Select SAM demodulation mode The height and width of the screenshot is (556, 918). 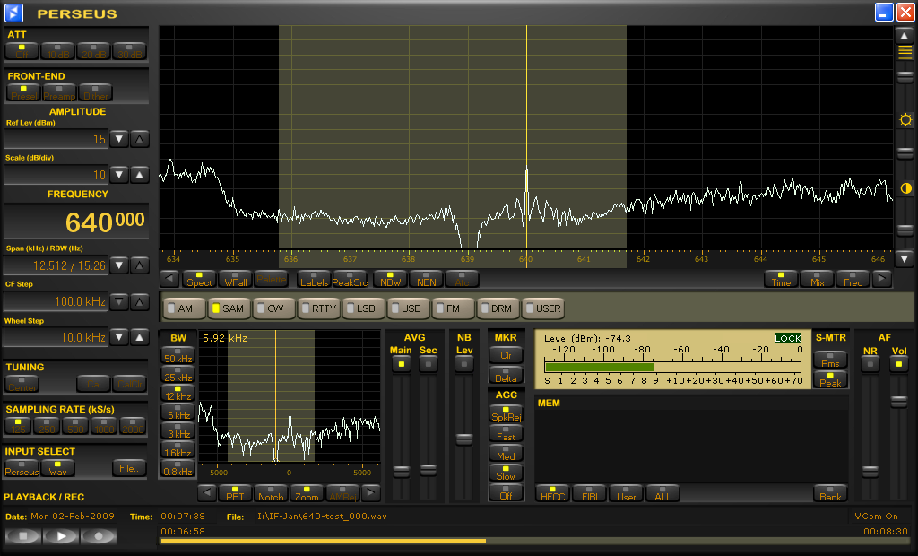click(229, 308)
